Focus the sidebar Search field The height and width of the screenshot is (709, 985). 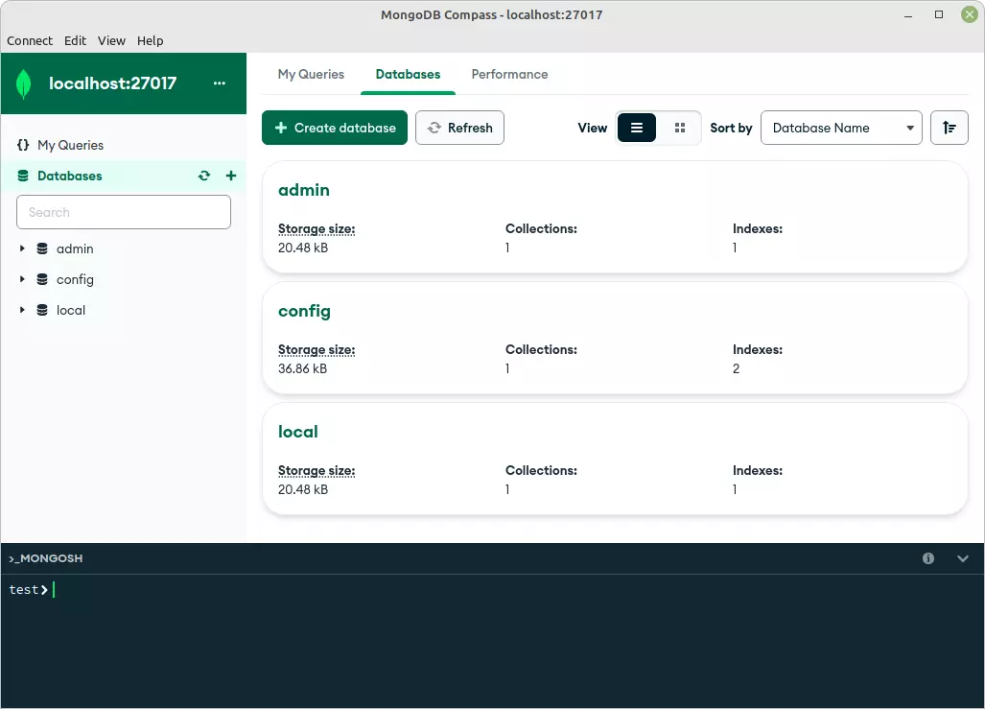tap(124, 212)
